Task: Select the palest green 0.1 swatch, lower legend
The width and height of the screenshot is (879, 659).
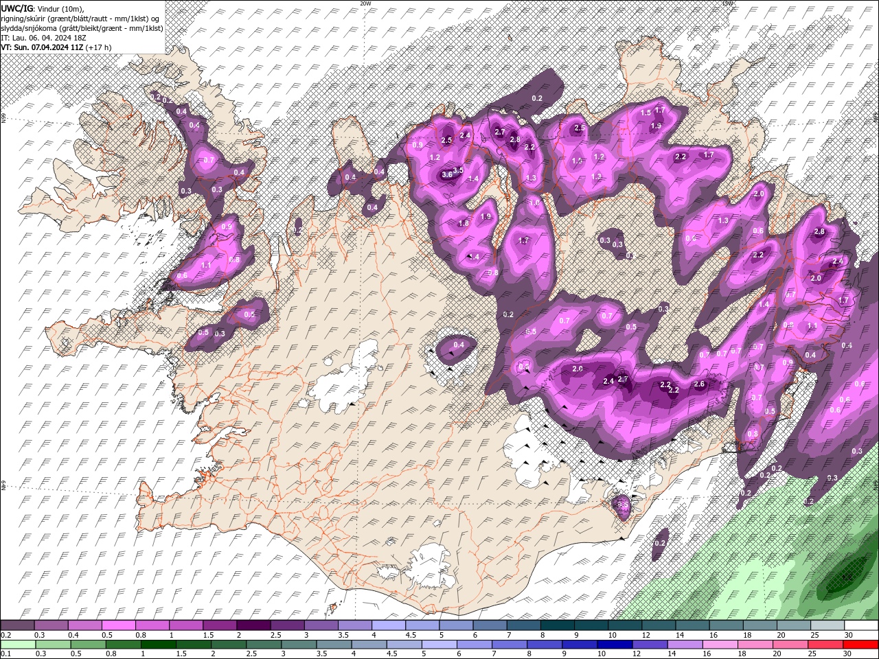Action: (19, 645)
